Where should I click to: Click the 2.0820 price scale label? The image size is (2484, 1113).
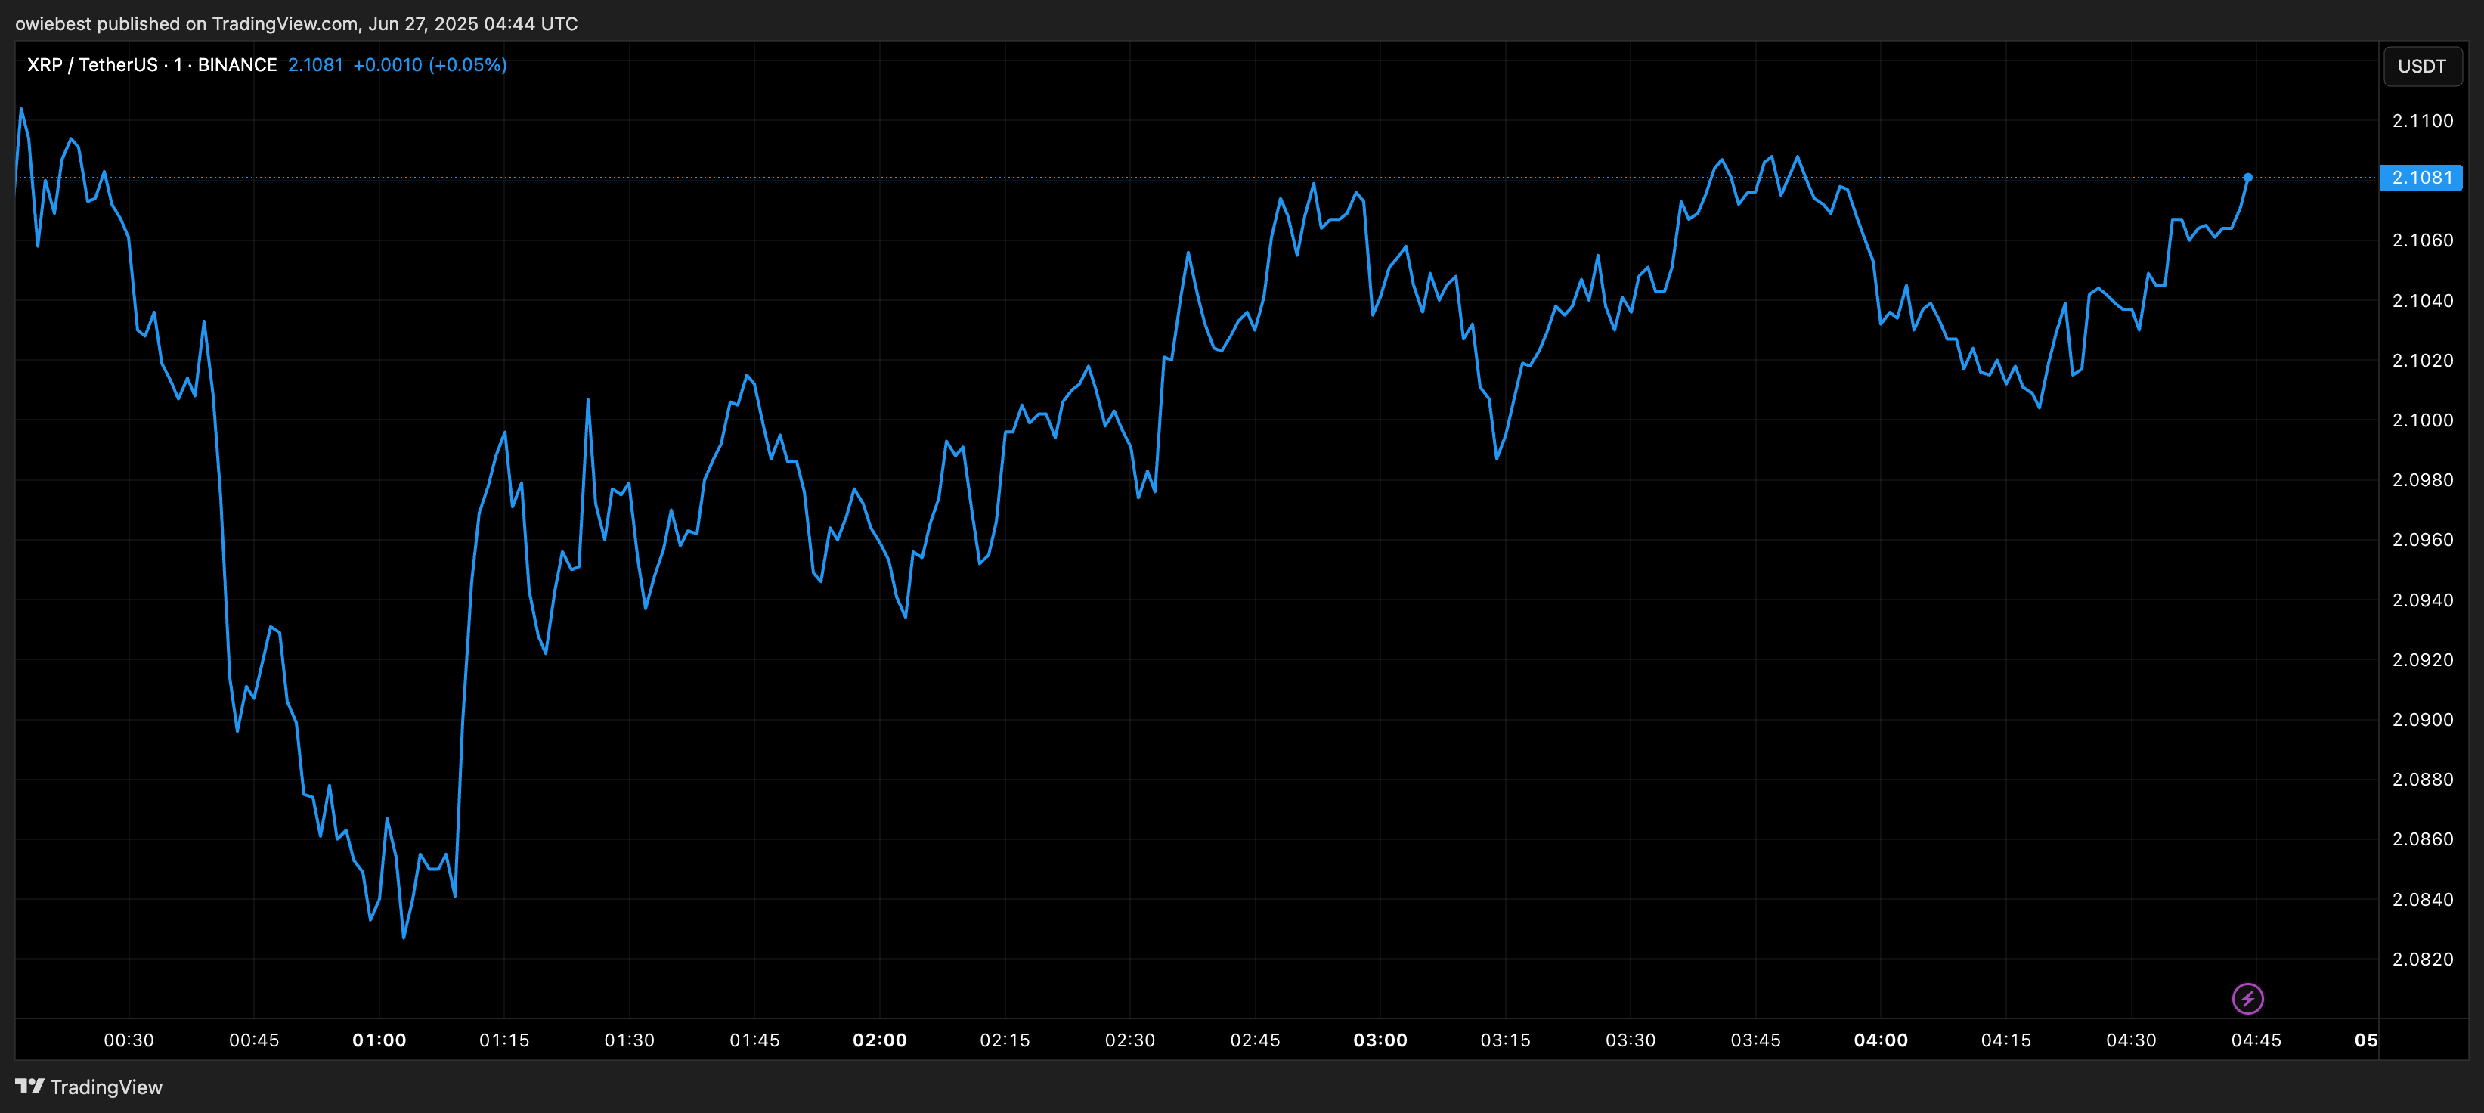point(2422,959)
